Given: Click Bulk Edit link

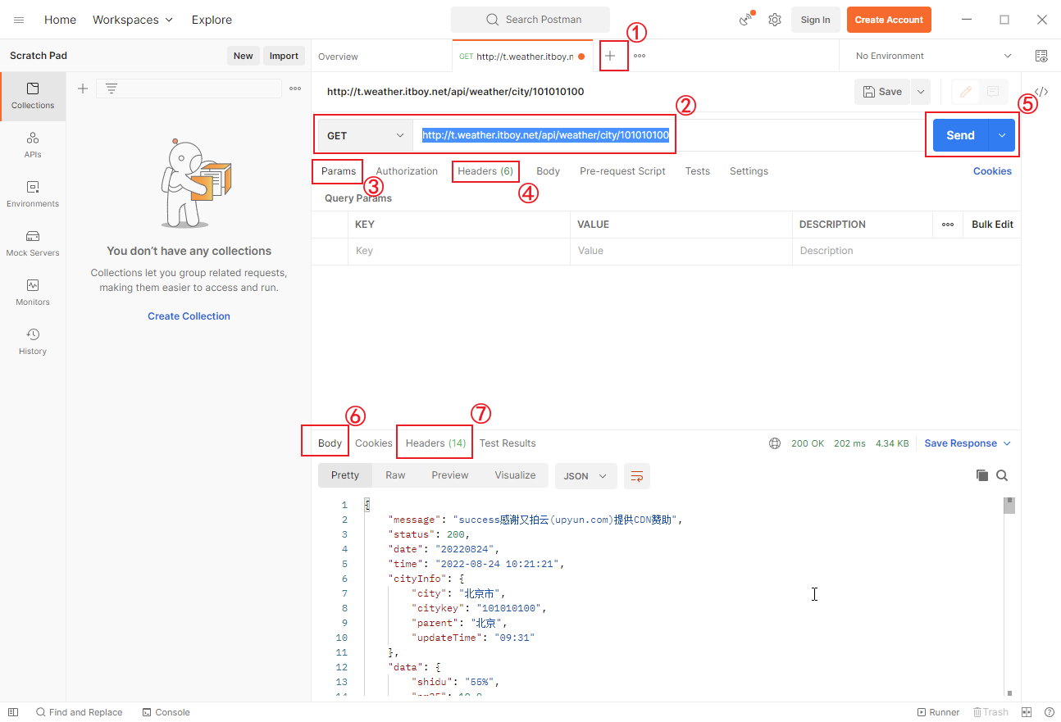Looking at the screenshot, I should 992,225.
